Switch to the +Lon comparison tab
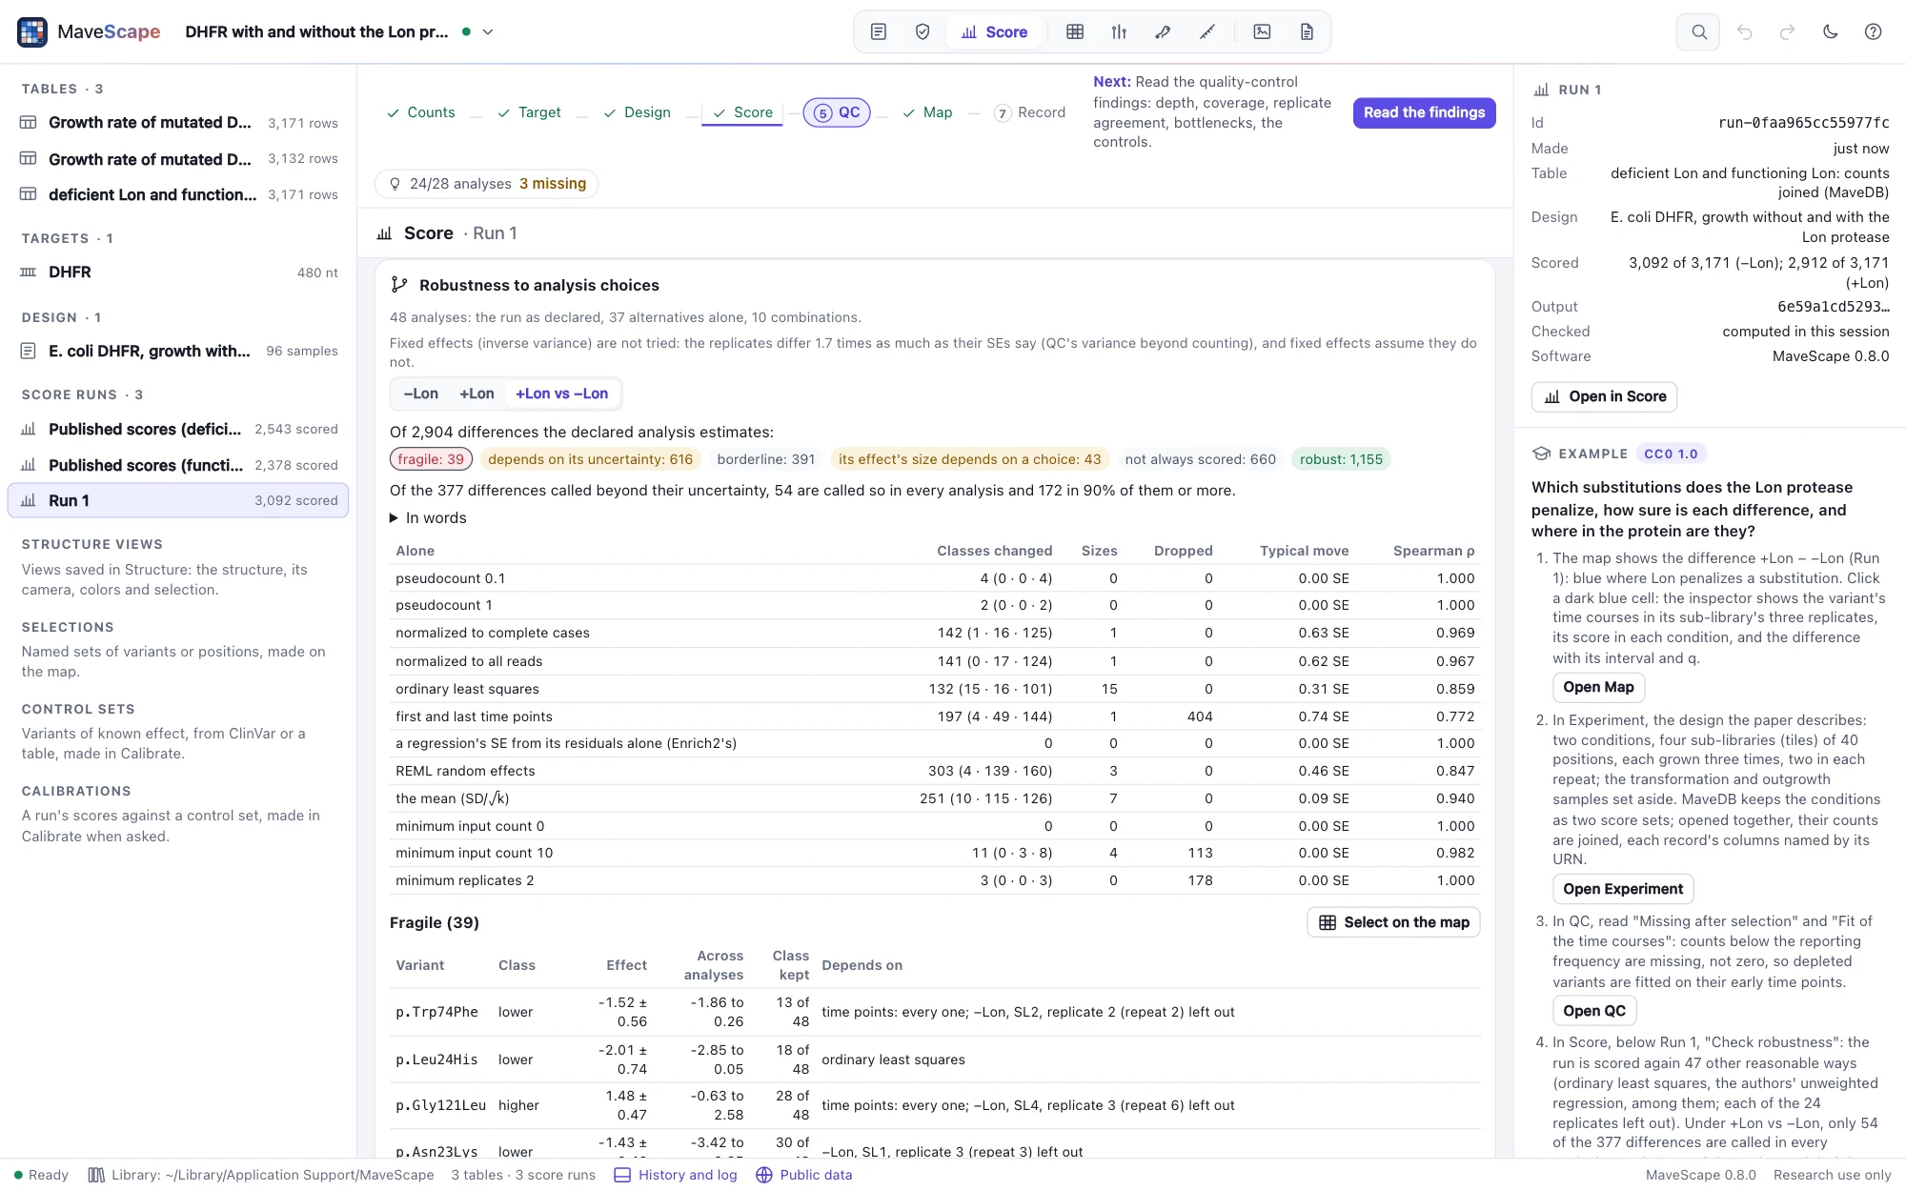The width and height of the screenshot is (1906, 1191). click(476, 394)
